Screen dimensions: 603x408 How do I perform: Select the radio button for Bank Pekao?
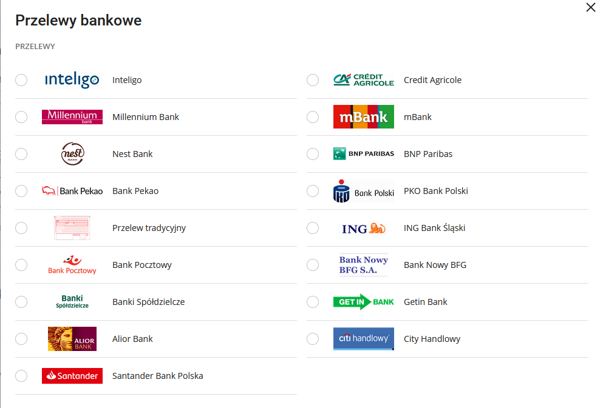click(21, 190)
